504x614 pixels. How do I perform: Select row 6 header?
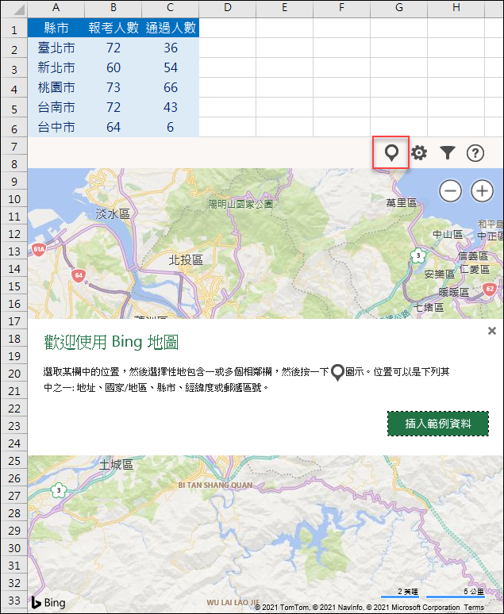click(14, 129)
